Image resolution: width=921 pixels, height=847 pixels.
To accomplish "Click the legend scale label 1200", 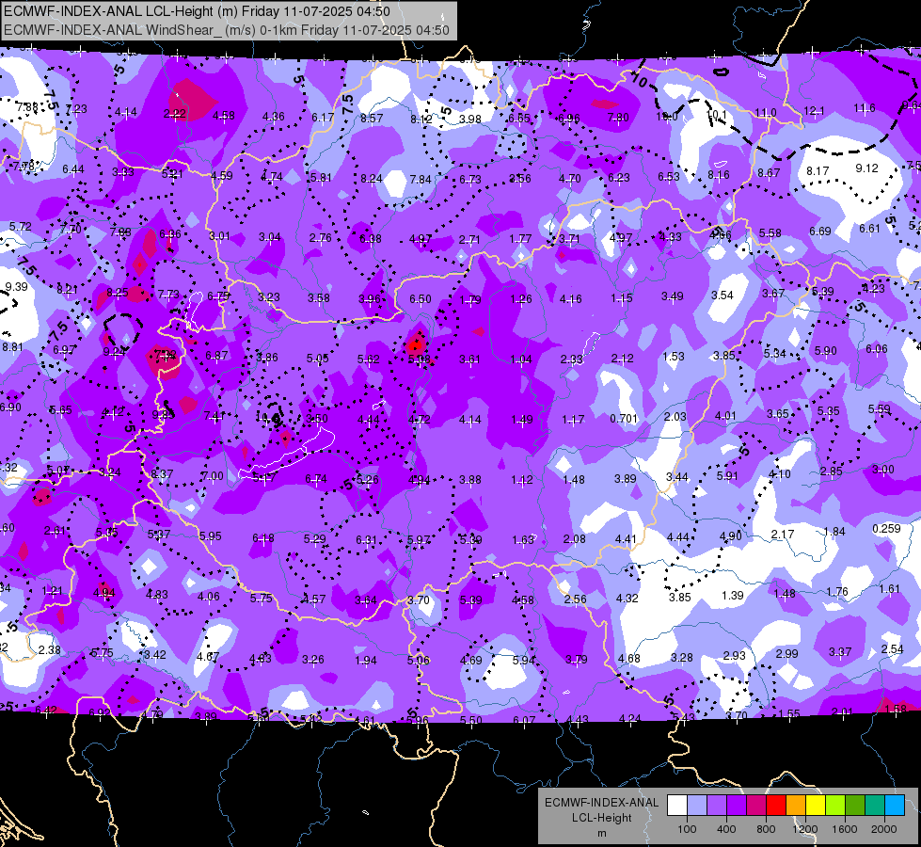I will point(805,829).
